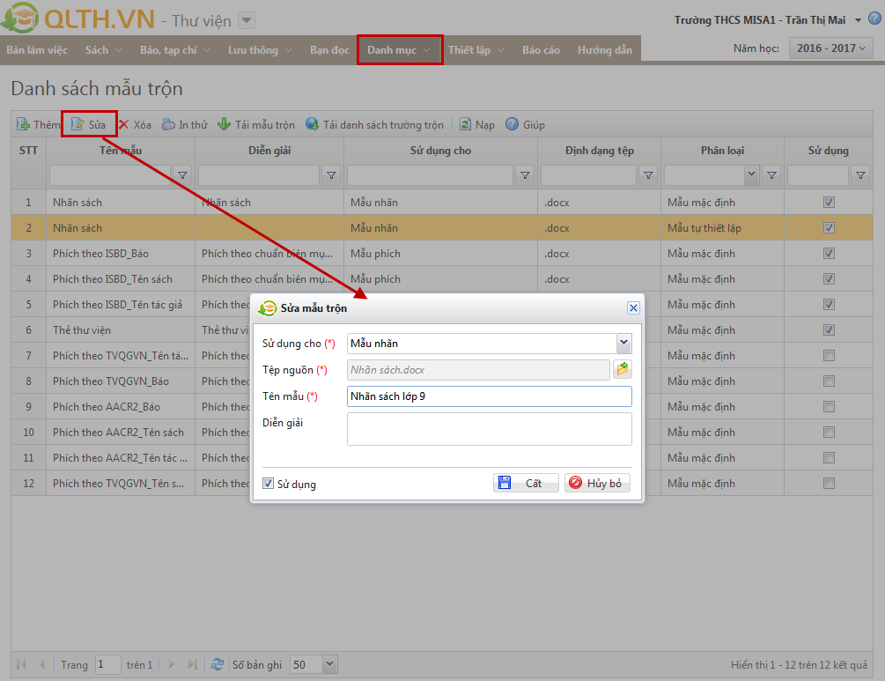Click the Thêm add-template toolbar icon
Screen dimensions: 885x681
tap(24, 124)
